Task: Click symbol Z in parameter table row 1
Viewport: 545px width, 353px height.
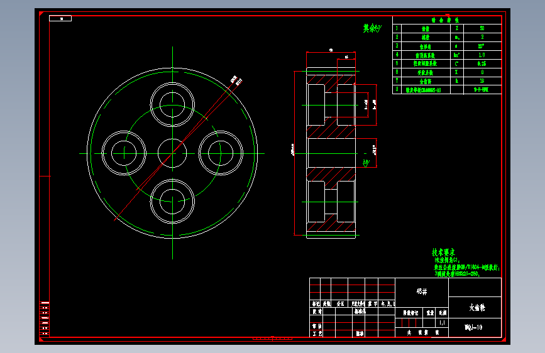Action: (457, 28)
